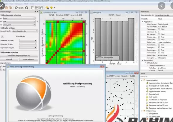Select the cascade windows layout icon
Viewport: 173px width, 122px height.
pos(32,8)
